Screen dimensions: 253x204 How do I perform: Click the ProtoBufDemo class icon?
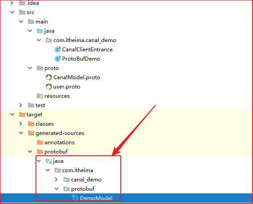tap(58, 59)
